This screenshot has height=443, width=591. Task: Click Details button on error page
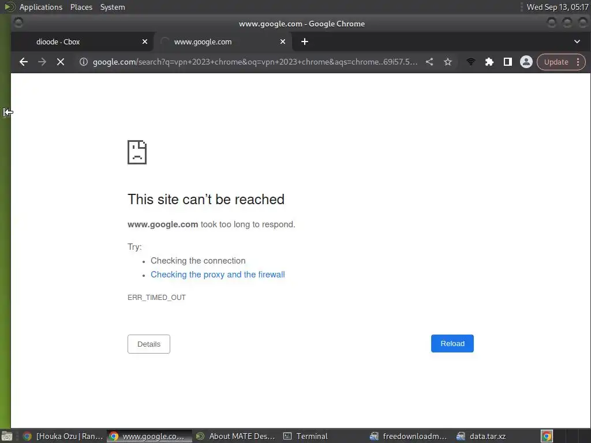pos(148,344)
